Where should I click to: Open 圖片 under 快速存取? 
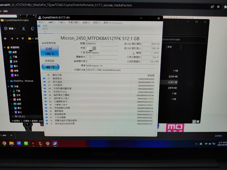(x=14, y=66)
